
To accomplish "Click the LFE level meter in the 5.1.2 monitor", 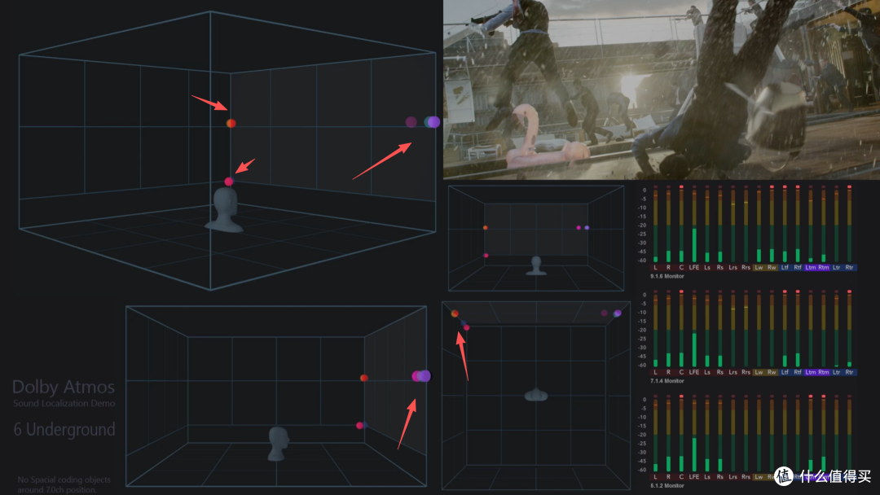I will 694,435.
